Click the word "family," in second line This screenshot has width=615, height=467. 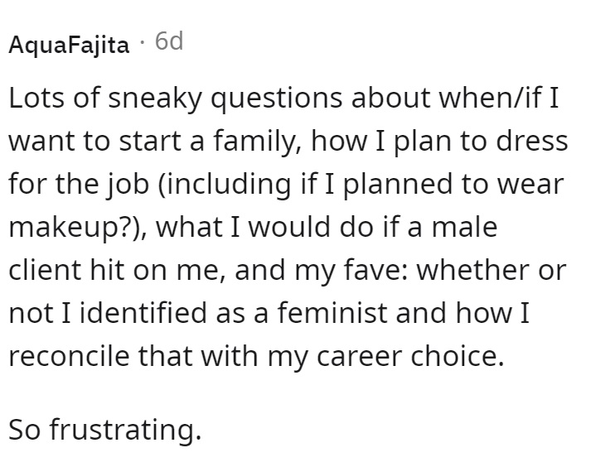tap(258, 142)
